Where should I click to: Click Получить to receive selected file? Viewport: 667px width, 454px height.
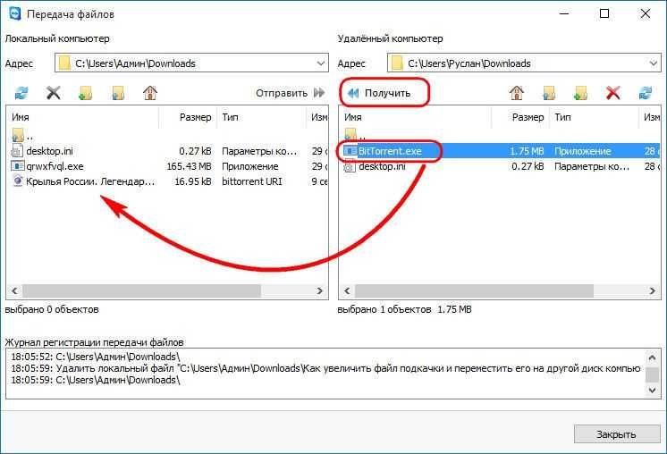point(378,93)
